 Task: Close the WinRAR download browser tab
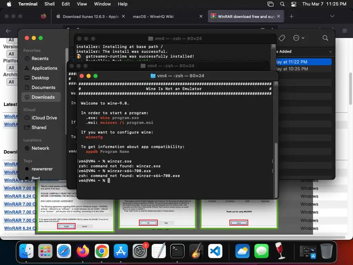click(279, 16)
